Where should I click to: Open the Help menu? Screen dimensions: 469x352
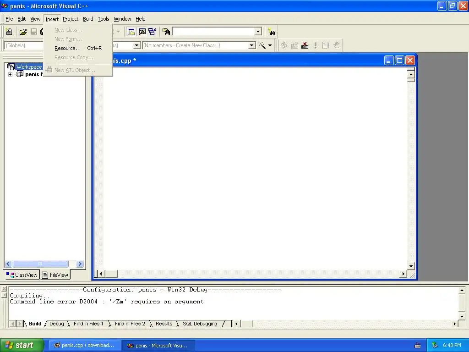(x=140, y=19)
